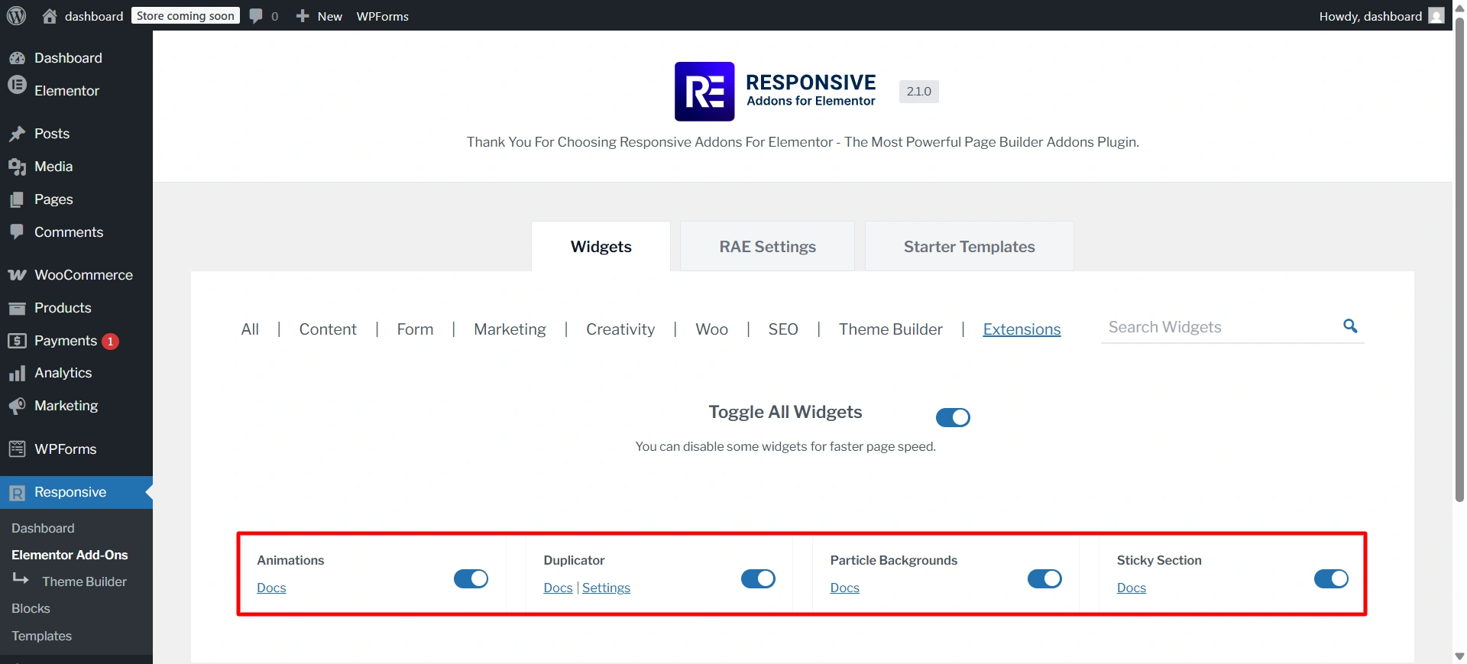This screenshot has height=664, width=1467.
Task: Click the Responsive R sidebar icon
Action: 17,493
